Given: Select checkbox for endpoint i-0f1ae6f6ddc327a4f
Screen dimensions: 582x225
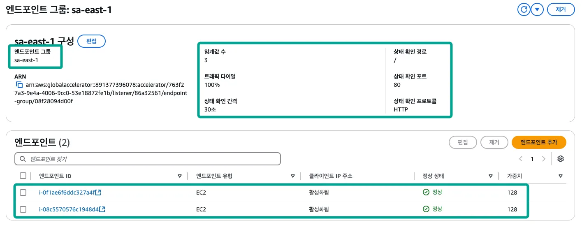Looking at the screenshot, I should [23, 193].
